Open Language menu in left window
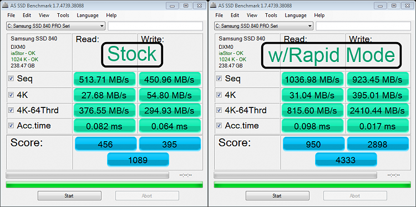This screenshot has height=207, width=416. [x=88, y=15]
